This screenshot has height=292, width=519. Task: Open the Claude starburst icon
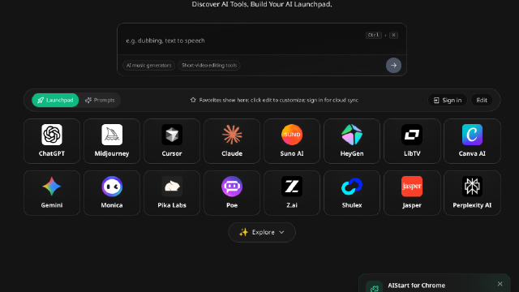(232, 135)
